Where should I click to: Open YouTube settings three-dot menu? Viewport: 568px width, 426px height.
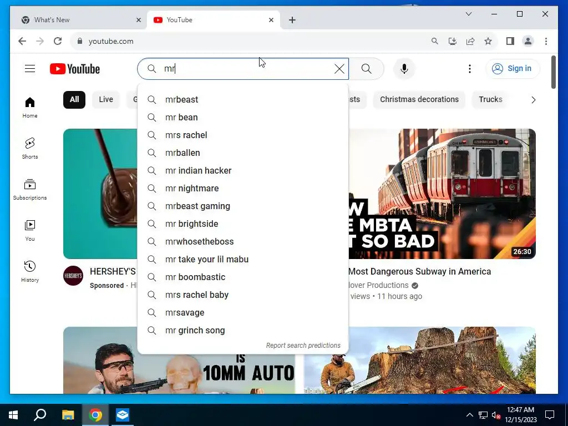click(x=469, y=69)
